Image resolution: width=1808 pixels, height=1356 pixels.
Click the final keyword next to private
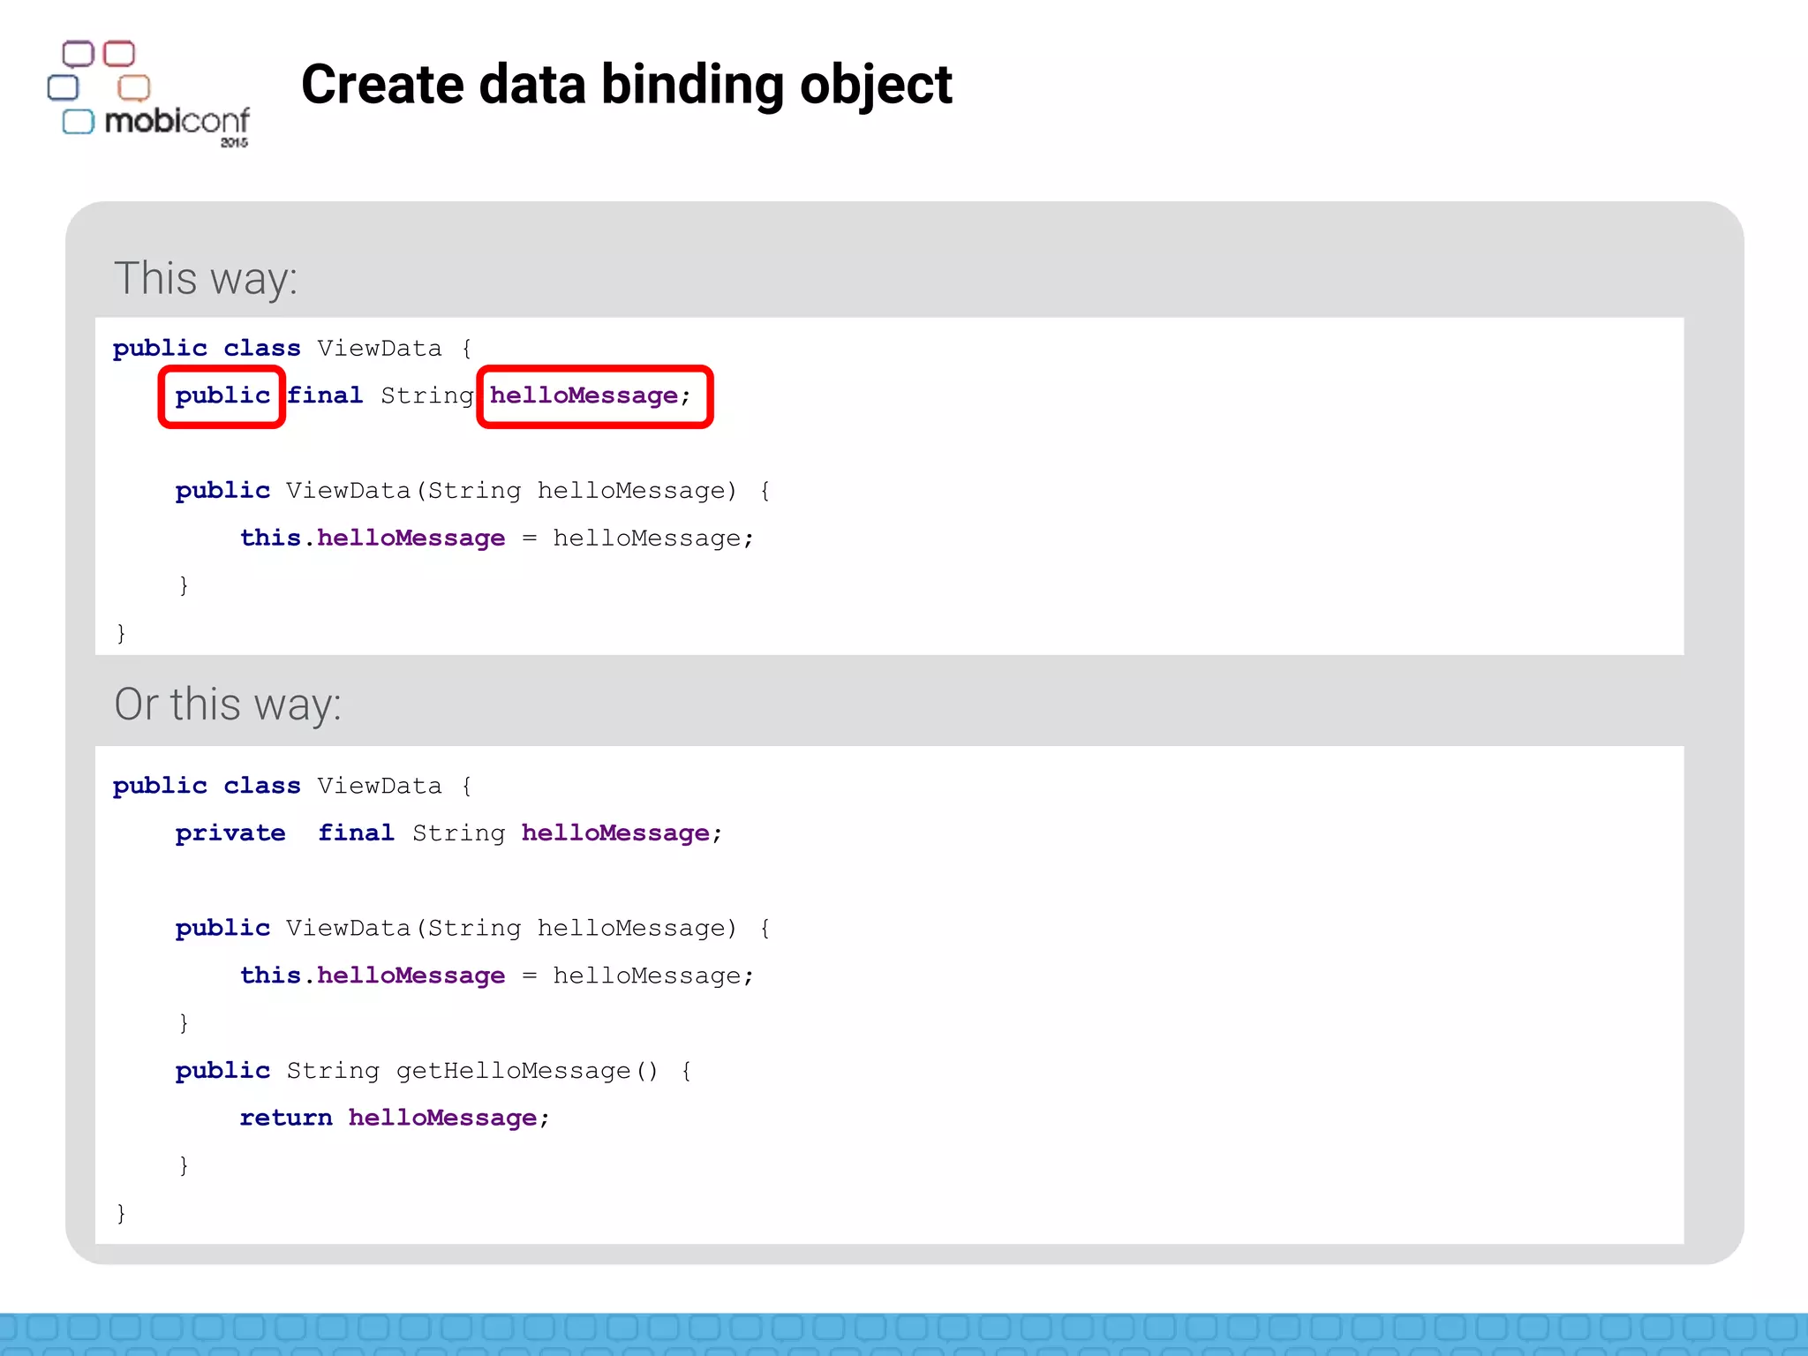coord(356,833)
